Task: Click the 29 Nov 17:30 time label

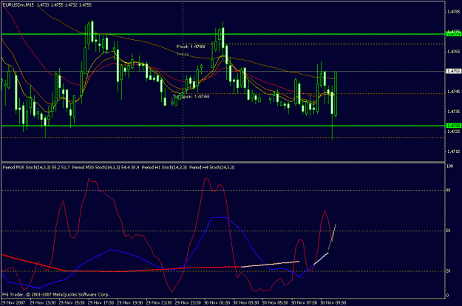Action: tap(101, 302)
